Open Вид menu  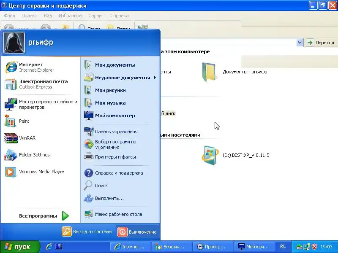[48, 16]
